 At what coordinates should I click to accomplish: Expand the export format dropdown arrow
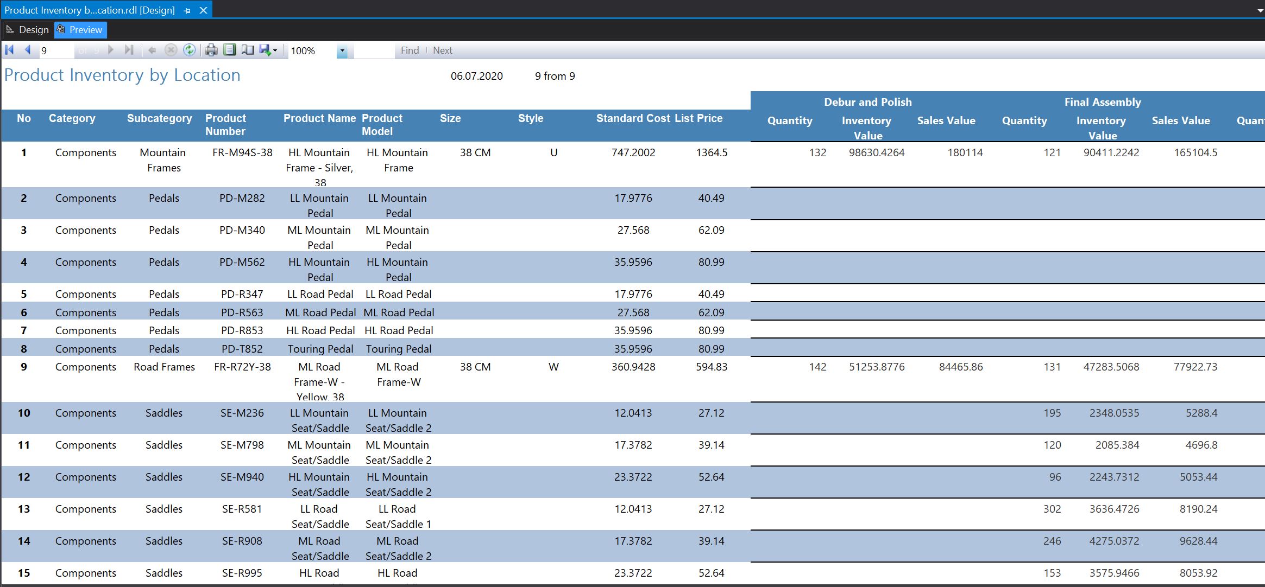pyautogui.click(x=275, y=50)
